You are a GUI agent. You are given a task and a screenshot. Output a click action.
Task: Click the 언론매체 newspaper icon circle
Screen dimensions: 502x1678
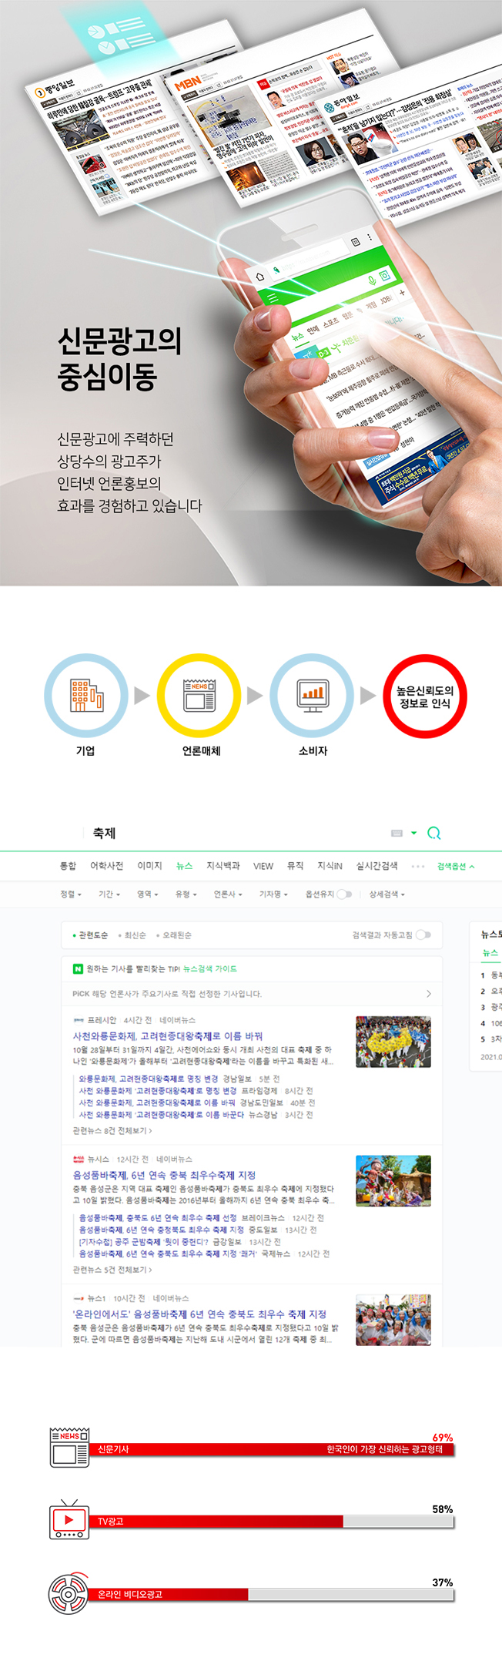point(199,696)
